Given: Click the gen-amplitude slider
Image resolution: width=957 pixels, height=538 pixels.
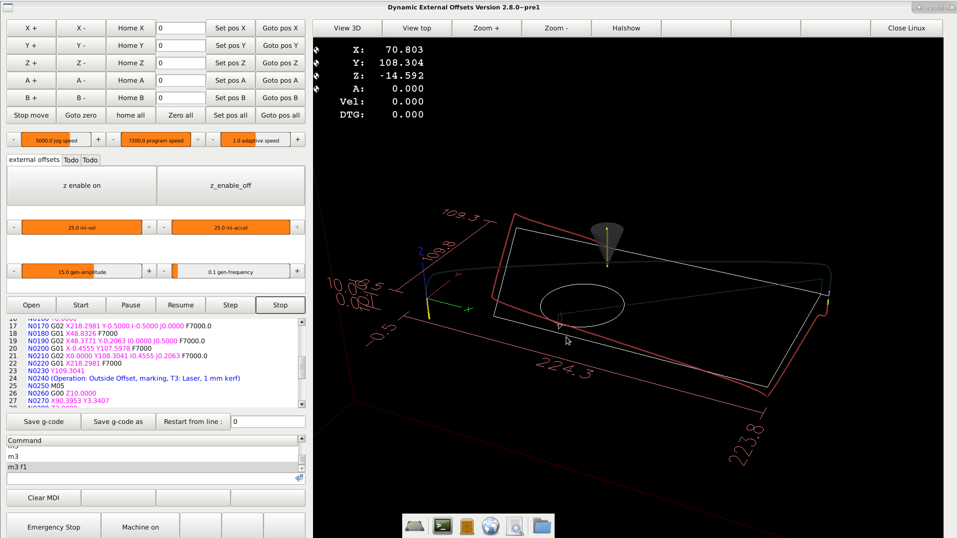Looking at the screenshot, I should 82,271.
